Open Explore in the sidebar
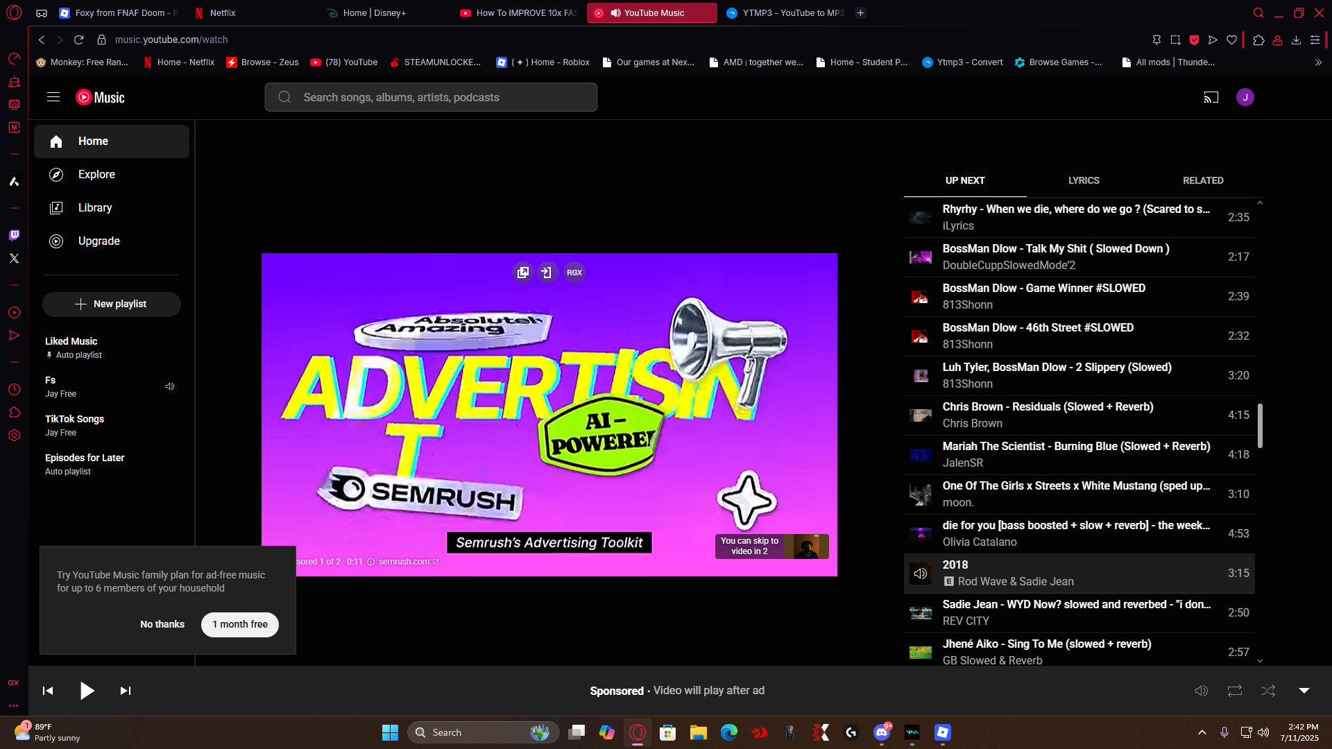The image size is (1332, 749). [x=112, y=175]
